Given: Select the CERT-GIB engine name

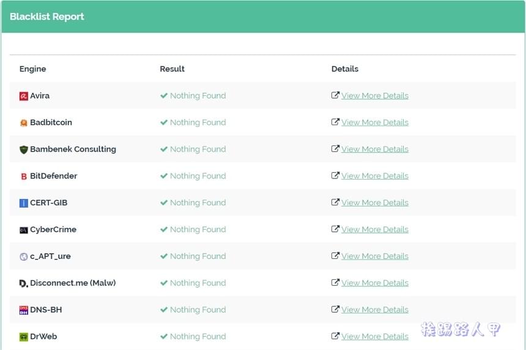Looking at the screenshot, I should tap(49, 203).
